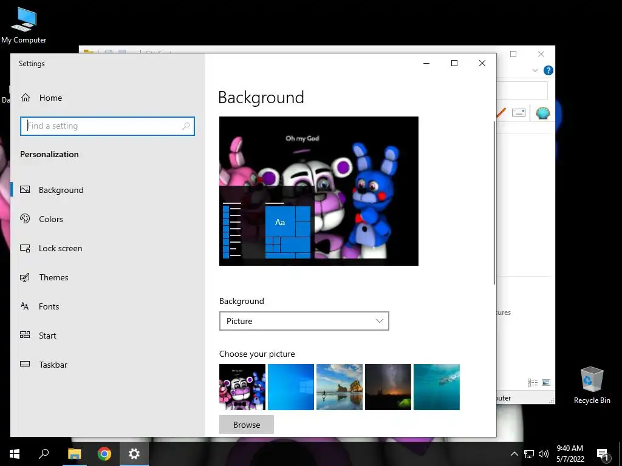Open the clock showing 9:40 AM

(570, 454)
